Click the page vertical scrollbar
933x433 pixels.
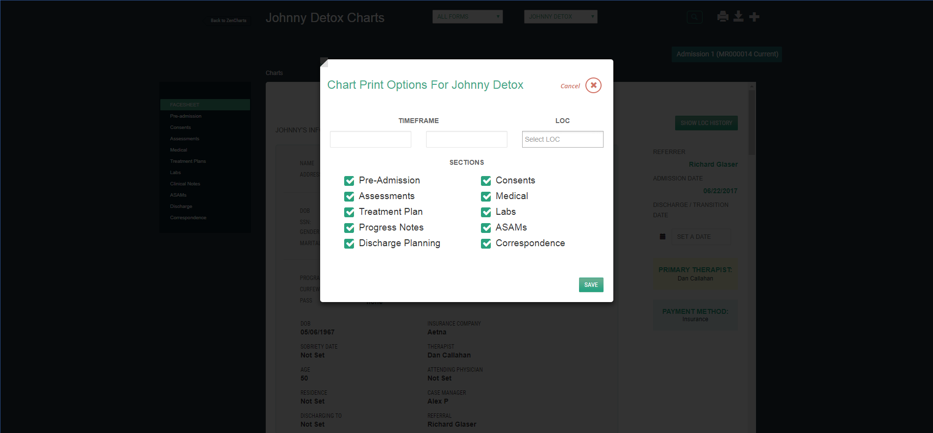coord(752,122)
